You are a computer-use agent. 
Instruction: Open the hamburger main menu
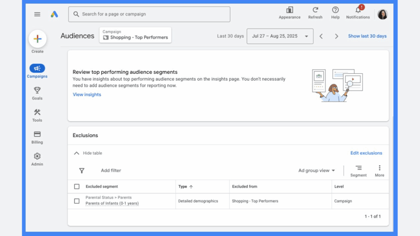(x=37, y=14)
